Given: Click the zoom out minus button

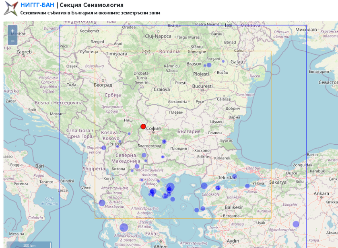Looking at the screenshot, I should (x=12, y=41).
